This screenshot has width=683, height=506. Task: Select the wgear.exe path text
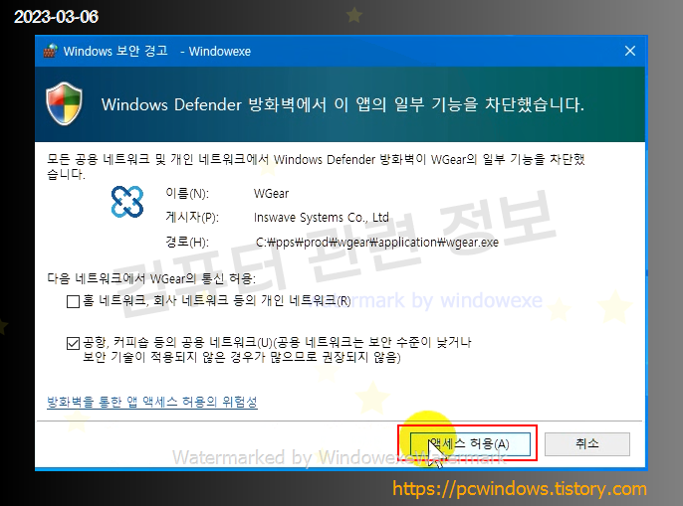377,242
